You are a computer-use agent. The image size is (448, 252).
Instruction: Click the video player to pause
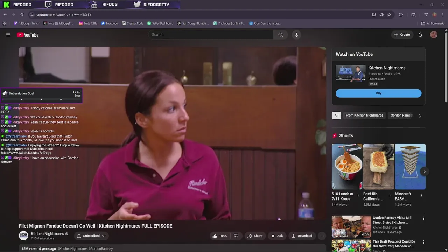point(173,133)
